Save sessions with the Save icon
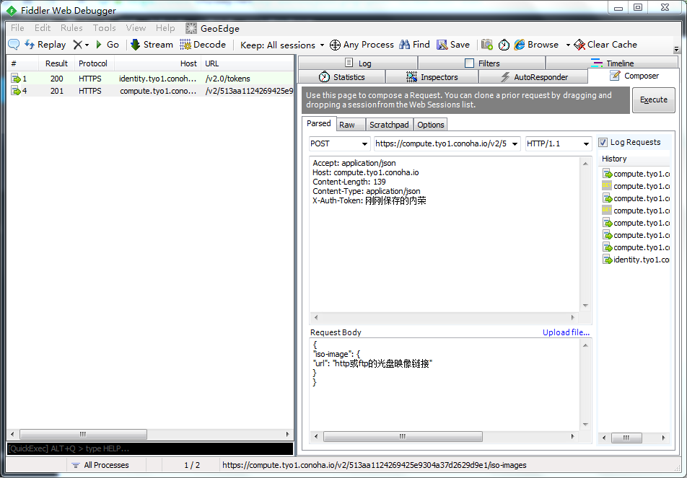687x478 pixels. click(x=453, y=45)
